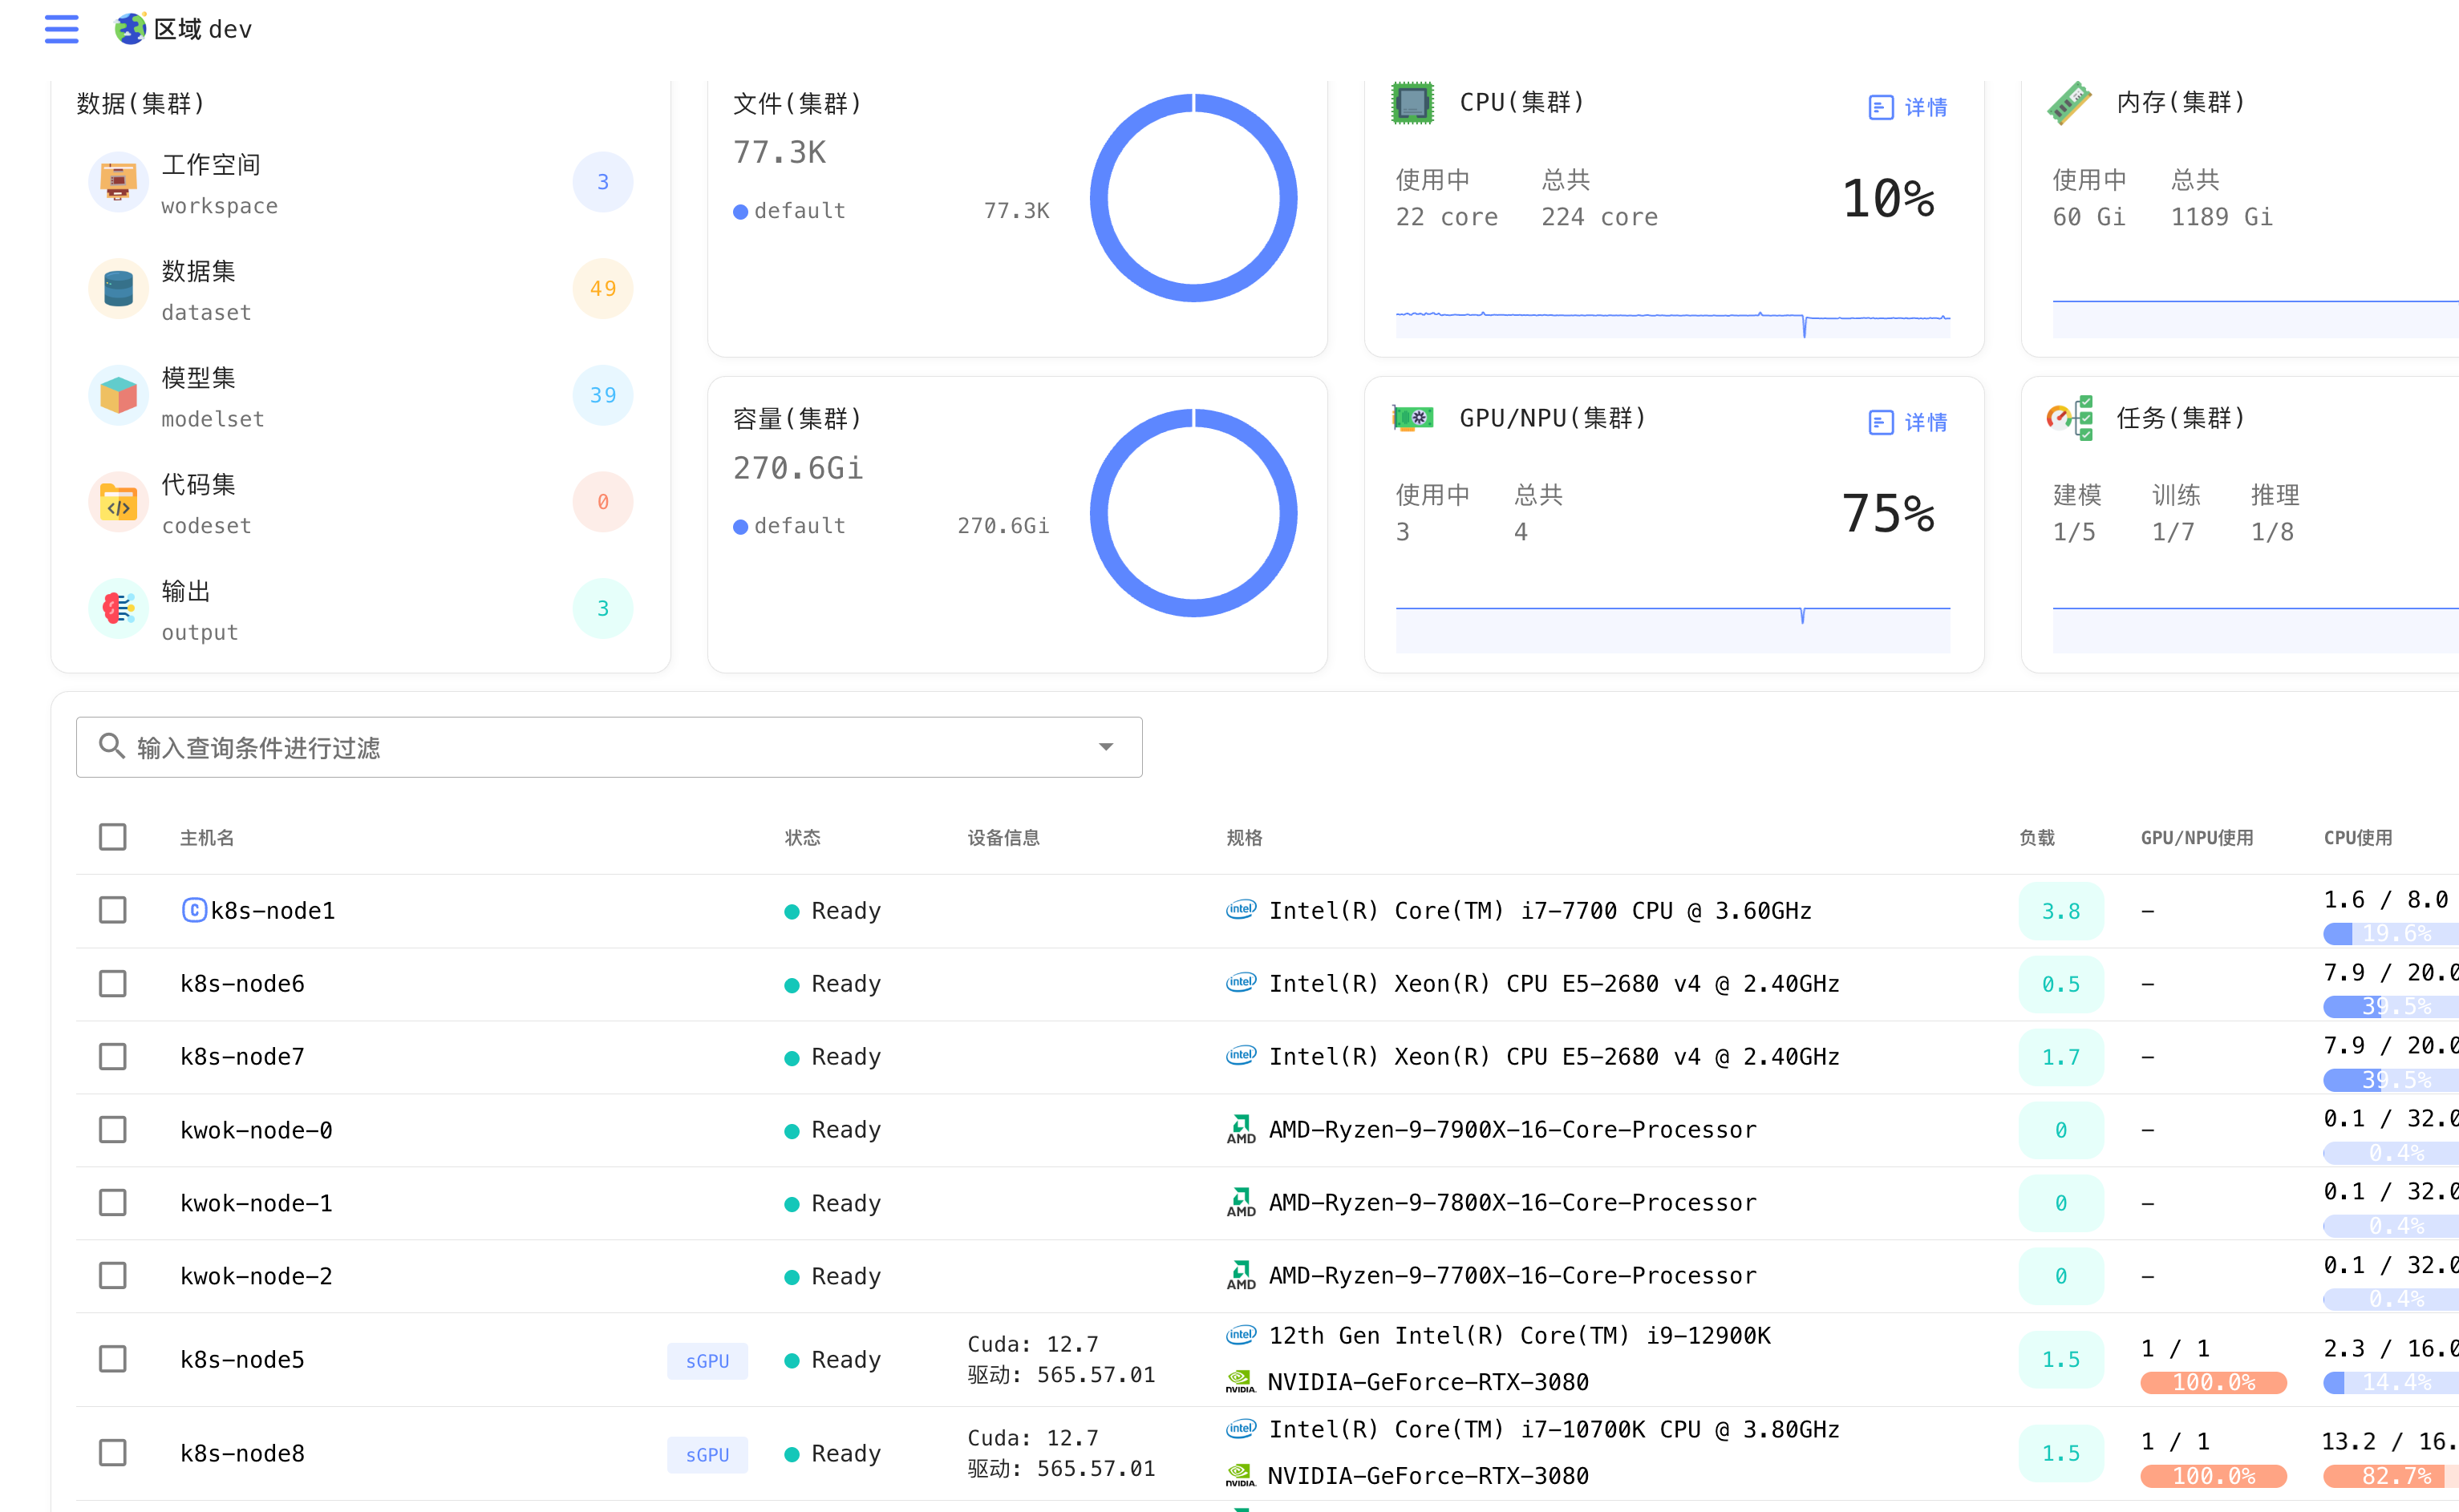Click the sGPU tag on k8s-node8
The height and width of the screenshot is (1512, 2459).
coord(707,1454)
